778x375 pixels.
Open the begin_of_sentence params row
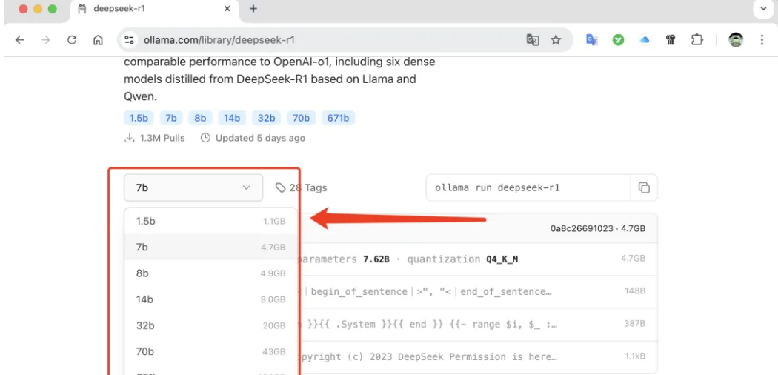pos(478,292)
